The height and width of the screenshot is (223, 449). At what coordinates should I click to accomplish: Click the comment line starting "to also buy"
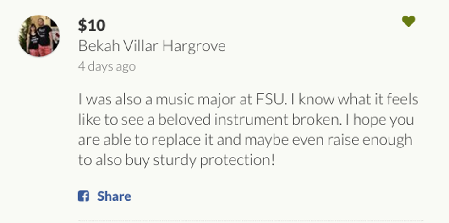[x=176, y=160]
